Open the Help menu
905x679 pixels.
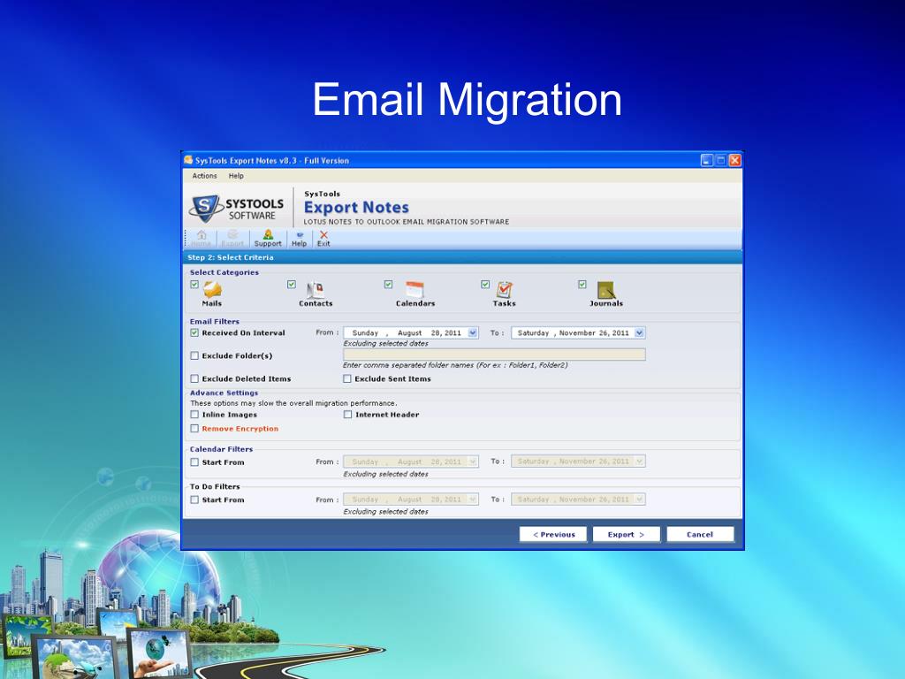coord(236,176)
